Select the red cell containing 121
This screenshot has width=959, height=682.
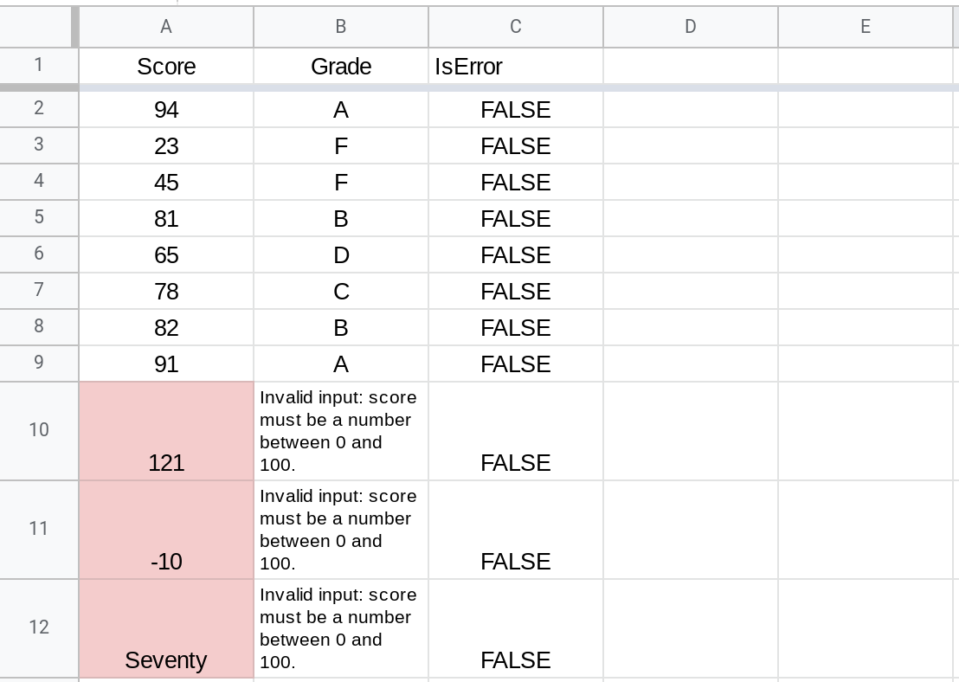tap(166, 431)
